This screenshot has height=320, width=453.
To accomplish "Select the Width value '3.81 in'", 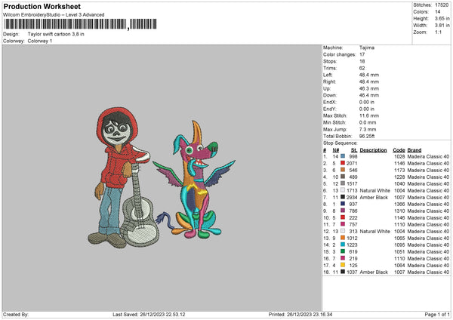I will (x=442, y=26).
